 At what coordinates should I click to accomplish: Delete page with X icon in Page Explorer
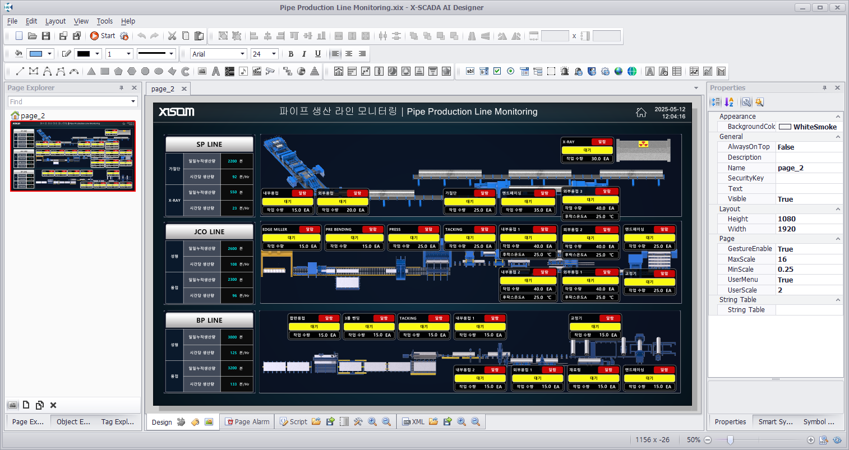click(53, 405)
